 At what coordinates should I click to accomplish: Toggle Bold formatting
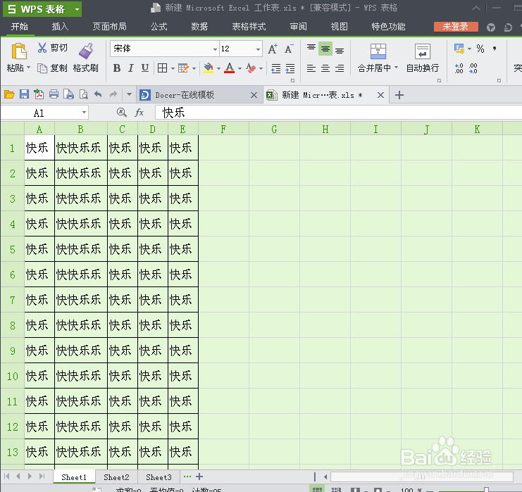116,68
